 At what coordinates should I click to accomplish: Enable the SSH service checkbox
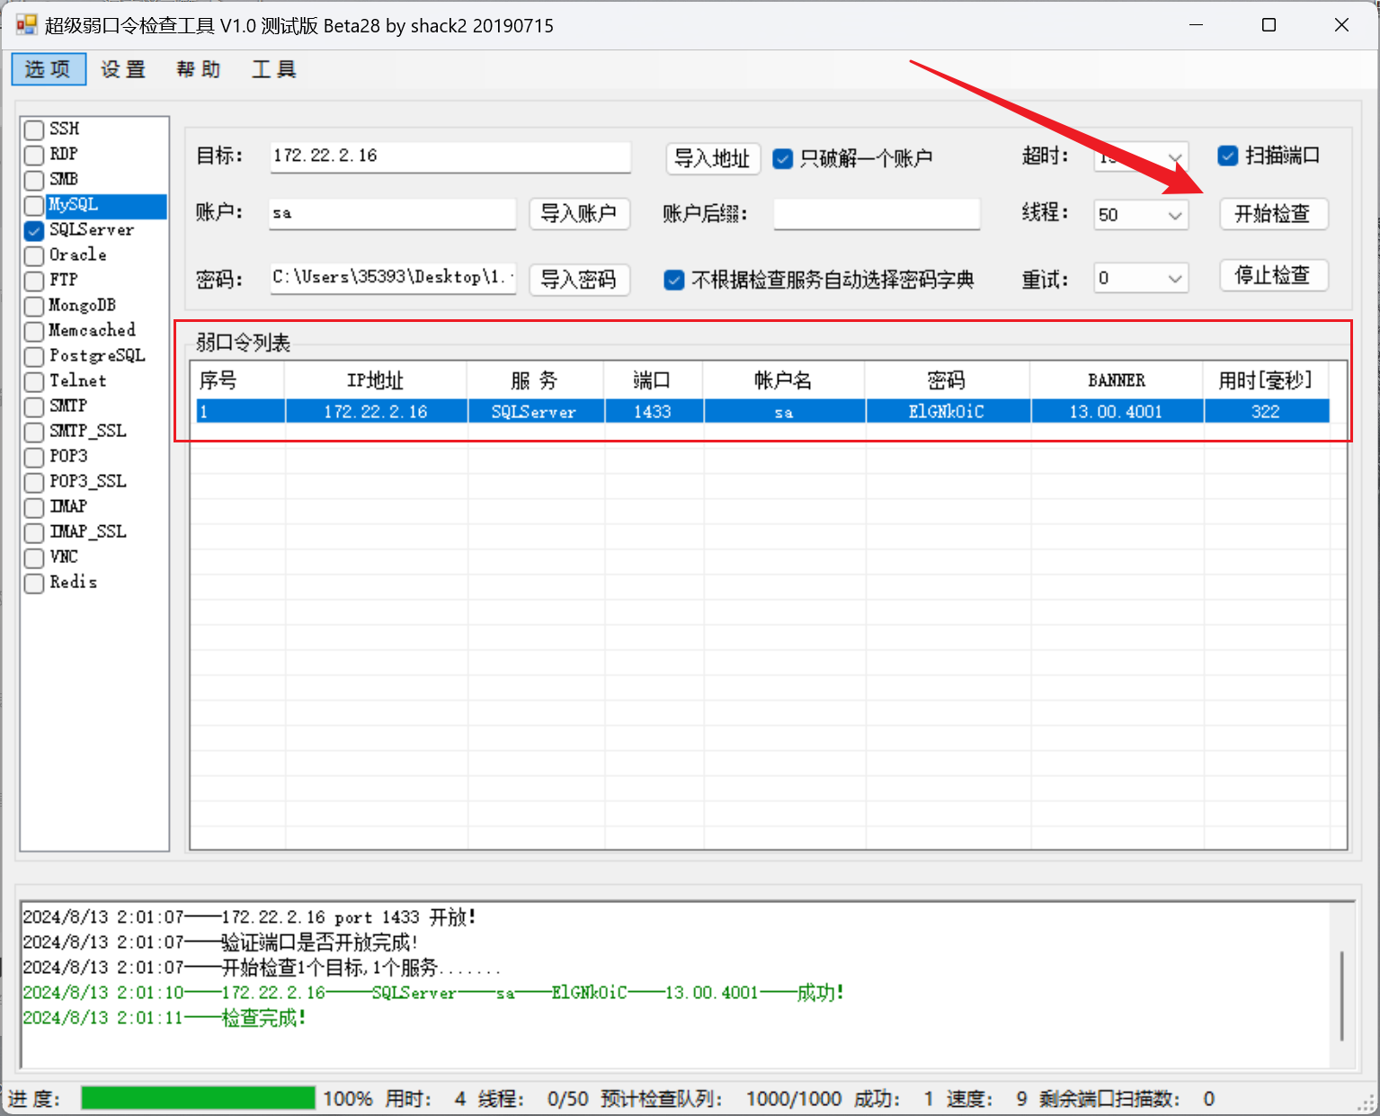click(34, 129)
